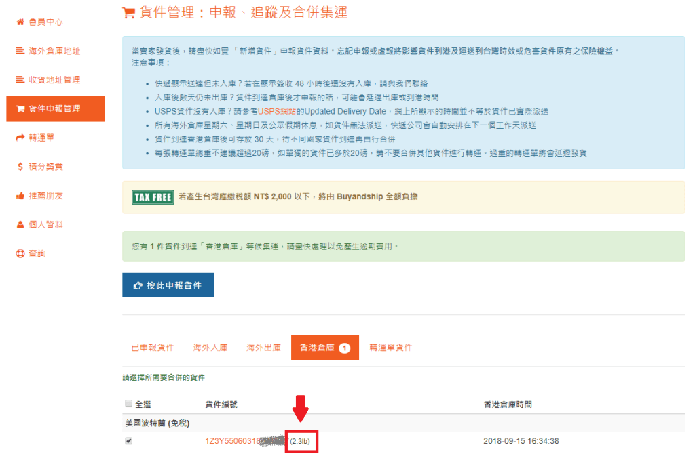The height and width of the screenshot is (456, 695).
Task: Tick the 全選 select-all checkbox
Action: 129,404
